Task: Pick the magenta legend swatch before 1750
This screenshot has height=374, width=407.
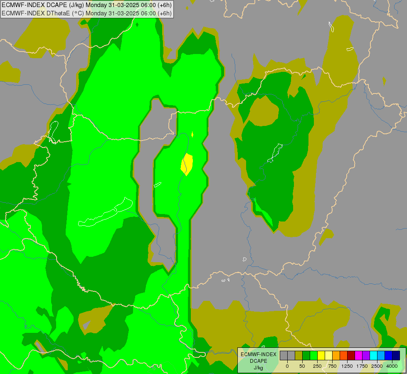Action: 358,355
